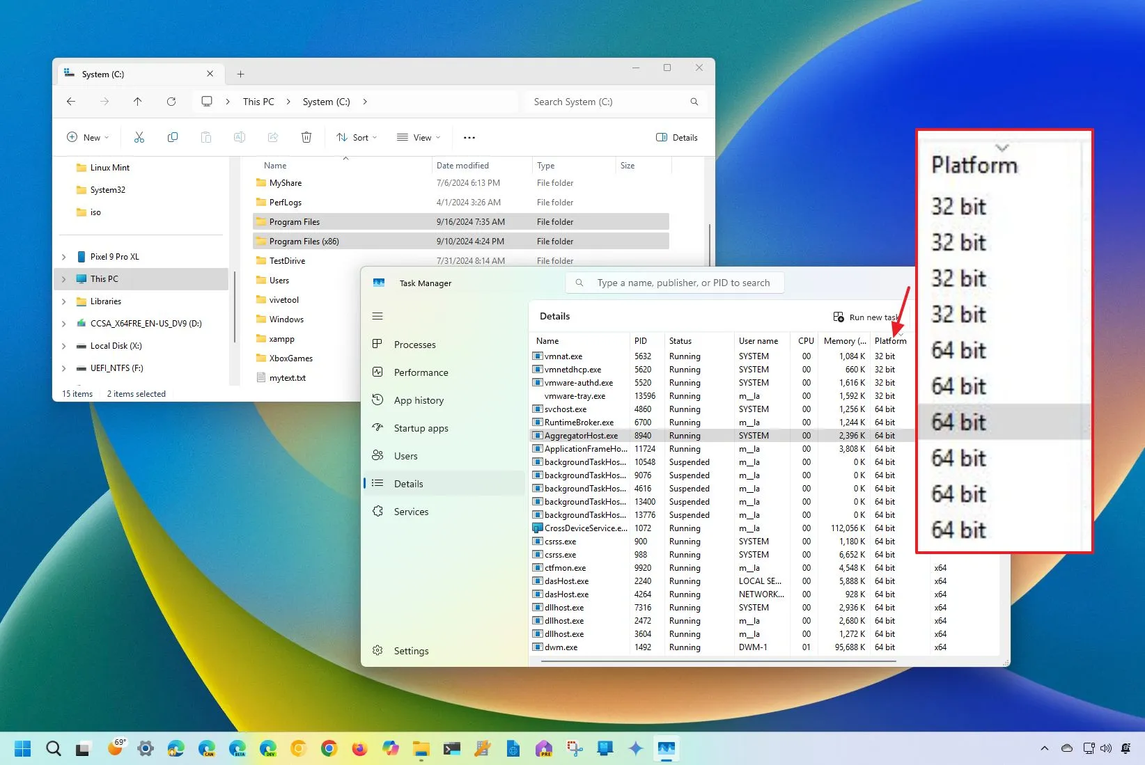Switch to Performance page in Task Manager
Image resolution: width=1145 pixels, height=765 pixels.
421,372
